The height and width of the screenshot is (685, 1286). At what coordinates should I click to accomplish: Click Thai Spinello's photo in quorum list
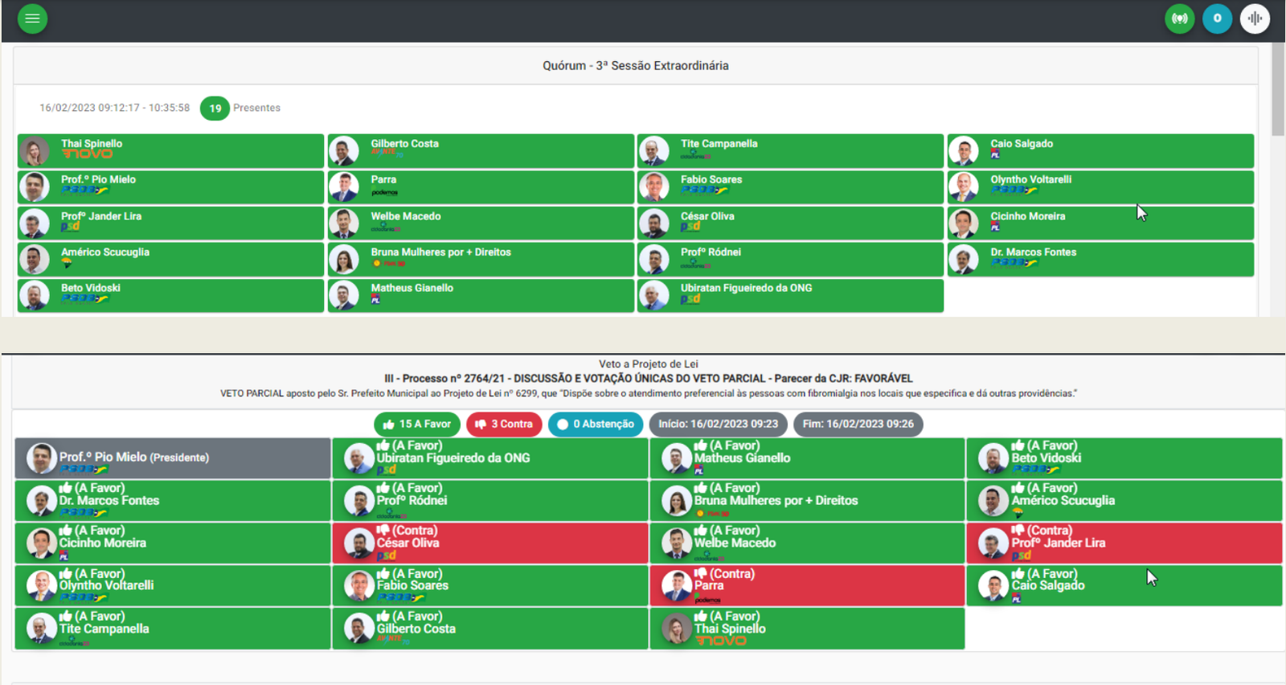(x=35, y=151)
